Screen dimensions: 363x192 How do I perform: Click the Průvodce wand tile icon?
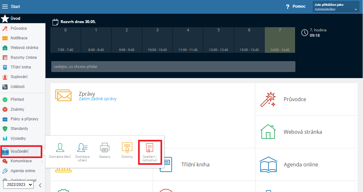pos(268,99)
